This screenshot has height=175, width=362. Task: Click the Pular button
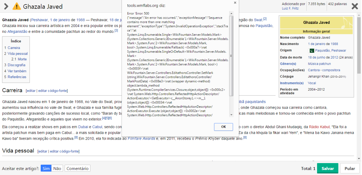[x=350, y=168]
